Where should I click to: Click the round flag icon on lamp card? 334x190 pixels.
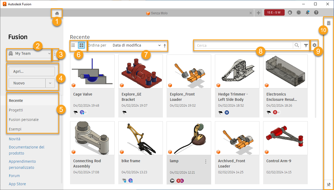coord(172,181)
